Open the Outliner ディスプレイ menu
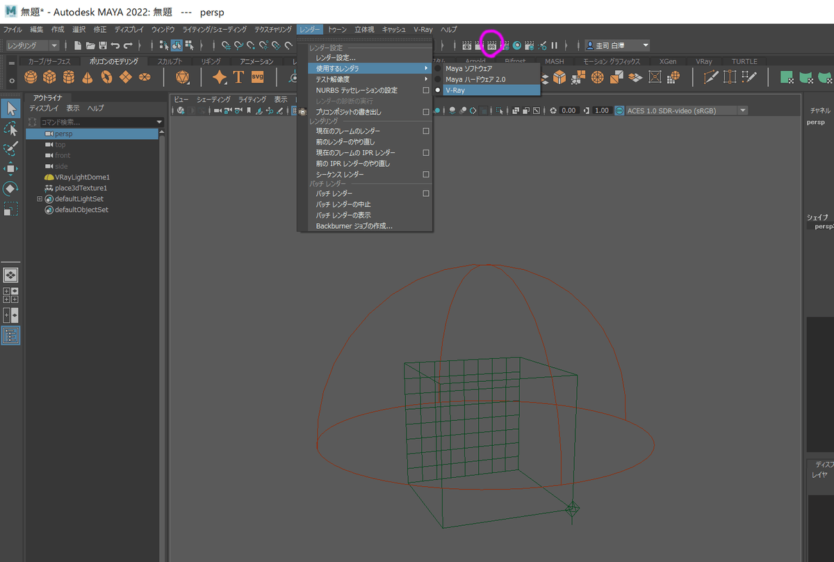This screenshot has width=834, height=562. [x=44, y=109]
